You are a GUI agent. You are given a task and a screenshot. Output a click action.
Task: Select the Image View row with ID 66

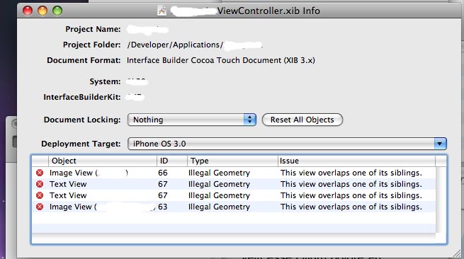pos(234,173)
